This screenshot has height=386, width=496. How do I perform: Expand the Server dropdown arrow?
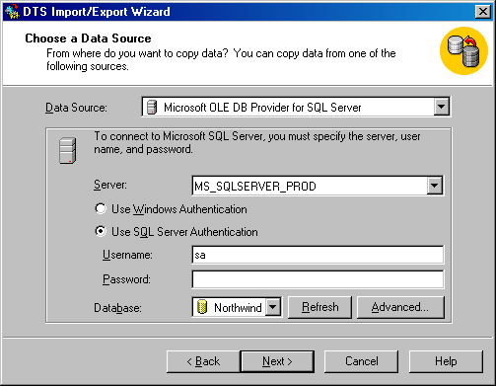pos(435,186)
